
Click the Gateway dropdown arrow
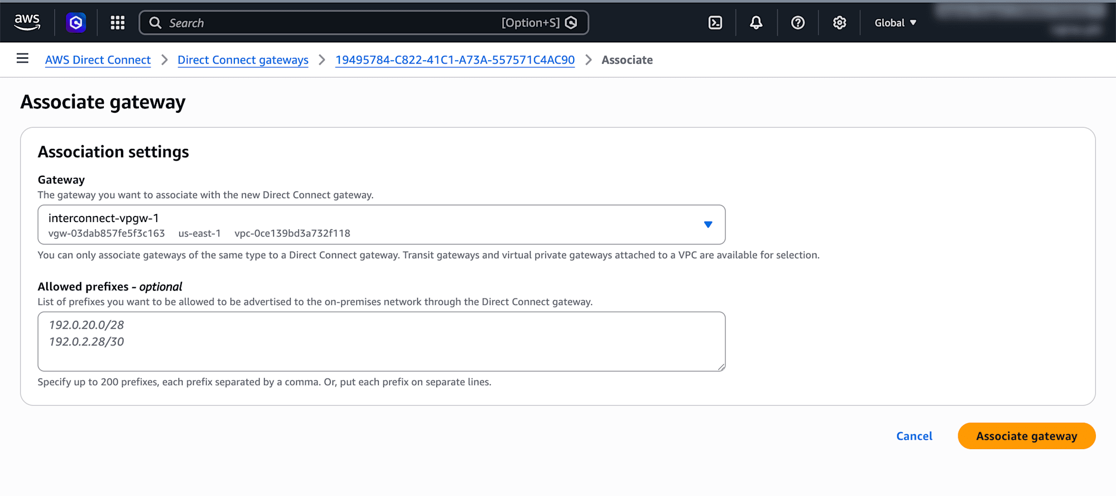pyautogui.click(x=708, y=224)
